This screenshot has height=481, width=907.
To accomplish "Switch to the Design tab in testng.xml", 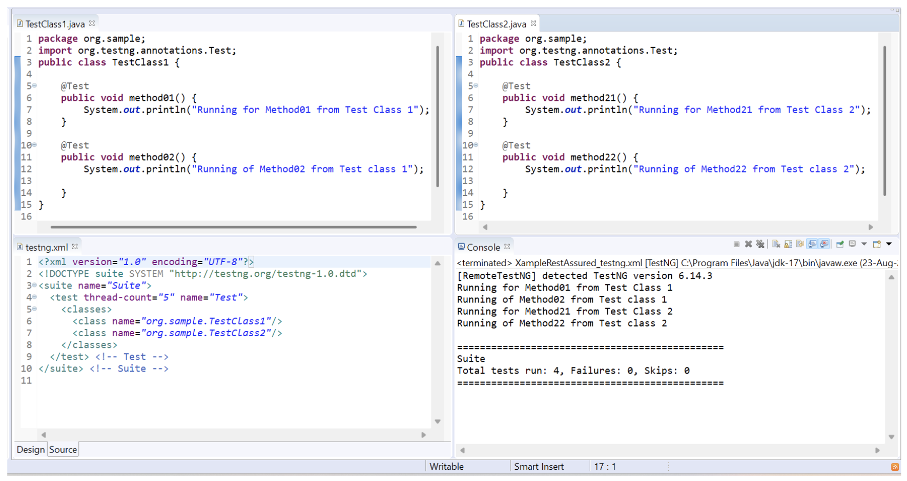I will click(31, 450).
